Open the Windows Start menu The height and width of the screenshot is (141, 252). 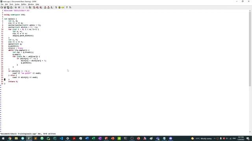tap(3, 138)
